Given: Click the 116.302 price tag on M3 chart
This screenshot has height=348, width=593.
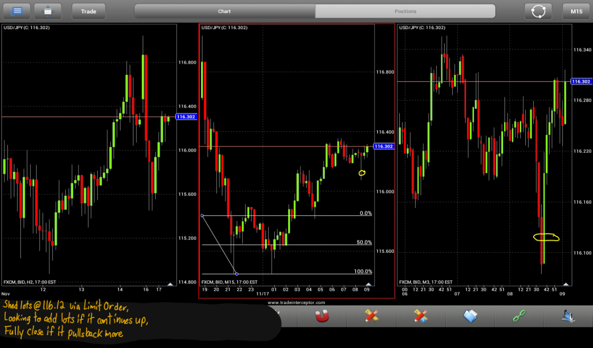Looking at the screenshot, I should [581, 81].
